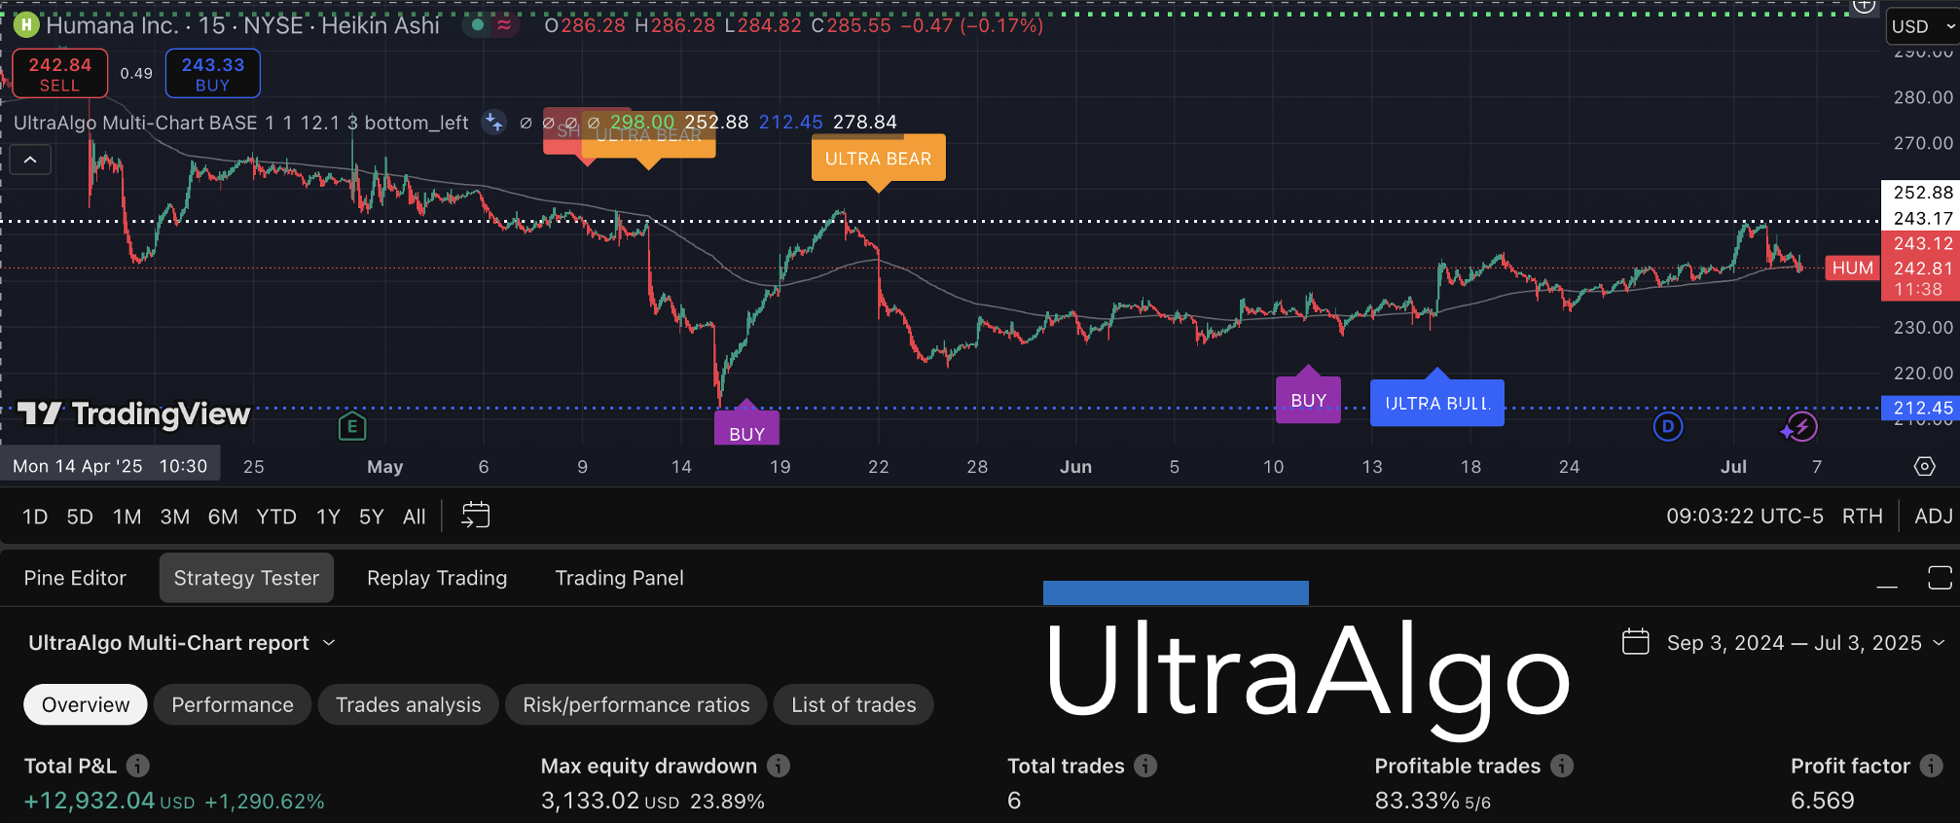The image size is (1960, 823).
Task: Open the List of trades tab
Action: click(x=853, y=704)
